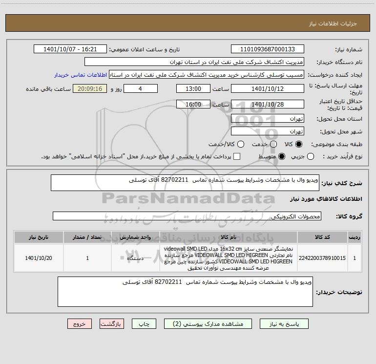Choose the متوسط purchase type radio

point(282,156)
